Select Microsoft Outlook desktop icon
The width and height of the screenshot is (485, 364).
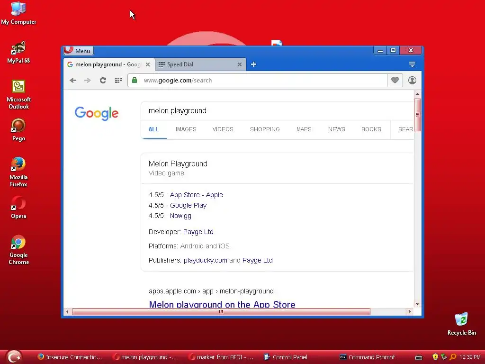pyautogui.click(x=18, y=95)
